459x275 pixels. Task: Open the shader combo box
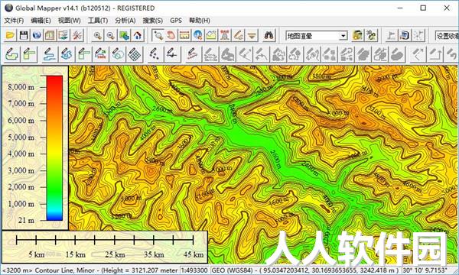pos(317,36)
